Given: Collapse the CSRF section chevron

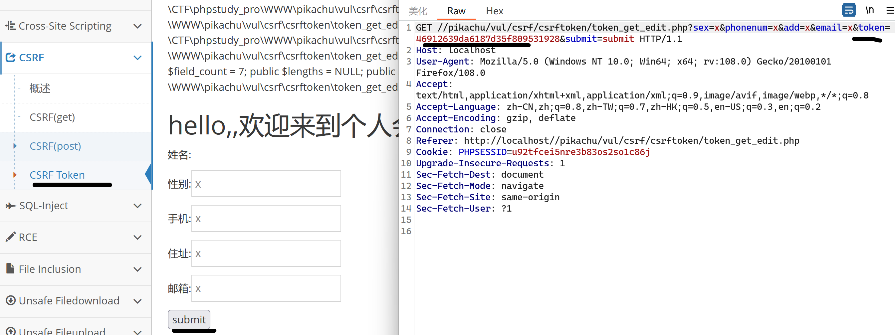Looking at the screenshot, I should click(x=137, y=58).
